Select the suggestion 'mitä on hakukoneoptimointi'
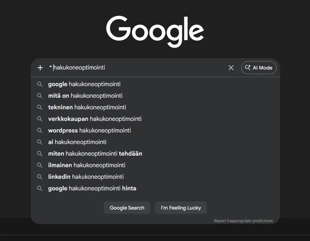This screenshot has height=241, width=310. coord(85,96)
